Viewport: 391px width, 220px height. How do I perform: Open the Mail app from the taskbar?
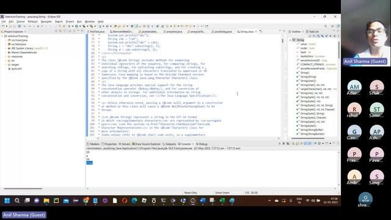(66, 200)
